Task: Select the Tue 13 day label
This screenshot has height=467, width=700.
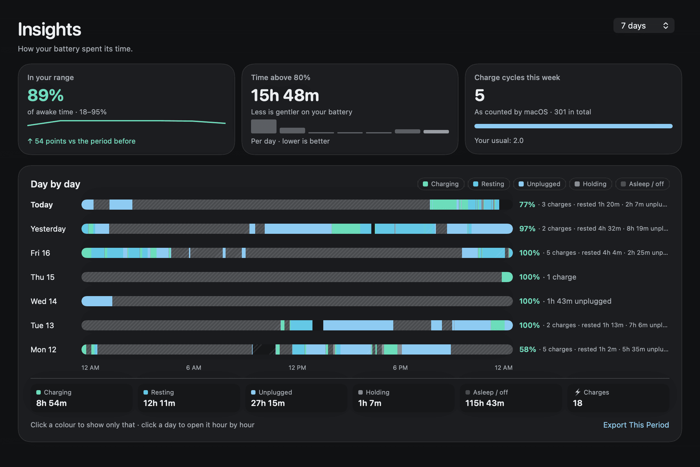Action: [x=42, y=325]
